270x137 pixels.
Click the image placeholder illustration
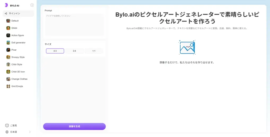[x=187, y=47]
